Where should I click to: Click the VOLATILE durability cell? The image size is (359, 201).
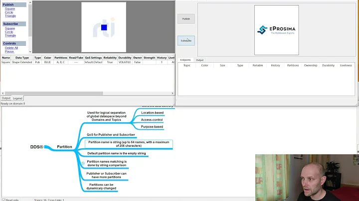pyautogui.click(x=125, y=62)
